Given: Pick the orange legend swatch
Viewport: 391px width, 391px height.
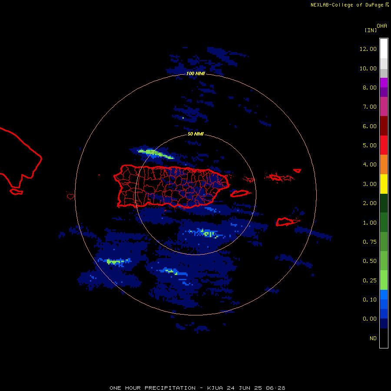Looking at the screenshot, I should click(384, 164).
